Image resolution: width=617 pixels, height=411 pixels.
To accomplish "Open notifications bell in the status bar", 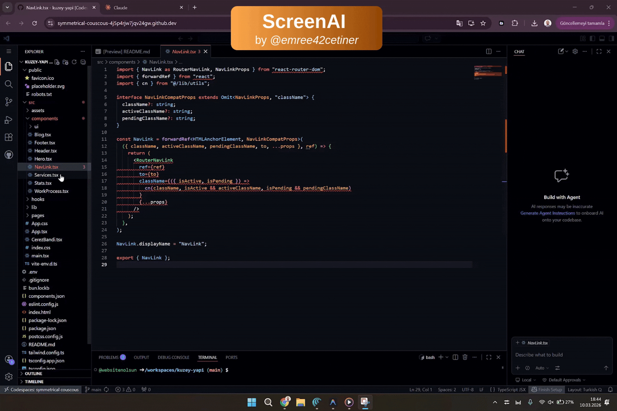I will coord(610,390).
